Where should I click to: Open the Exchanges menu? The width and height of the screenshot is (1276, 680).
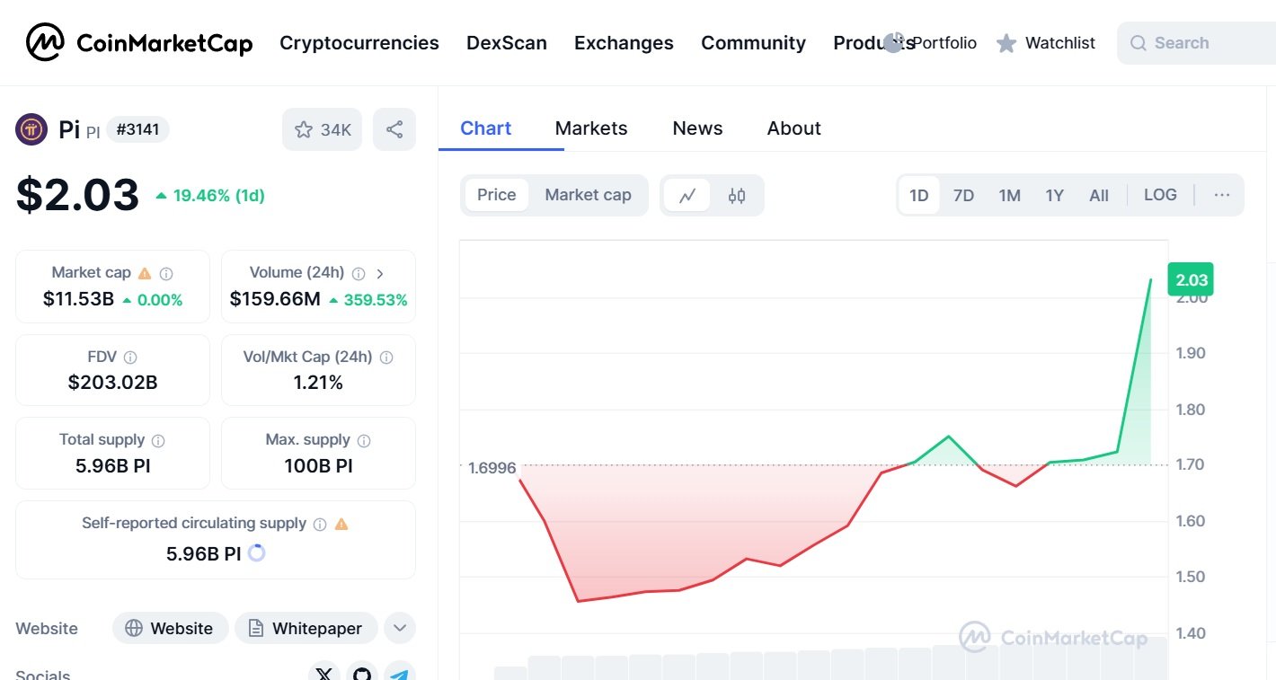pos(624,43)
